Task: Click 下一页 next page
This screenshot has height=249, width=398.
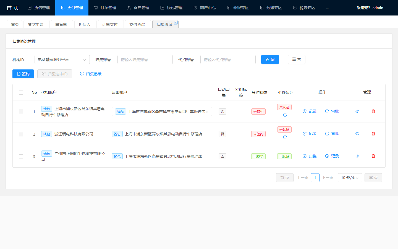Action: coord(328,178)
